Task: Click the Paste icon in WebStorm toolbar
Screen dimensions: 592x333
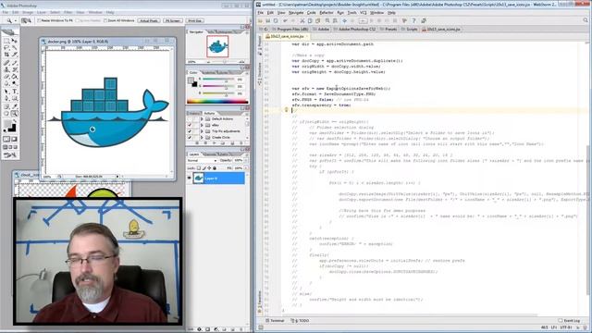Action: coord(317,20)
